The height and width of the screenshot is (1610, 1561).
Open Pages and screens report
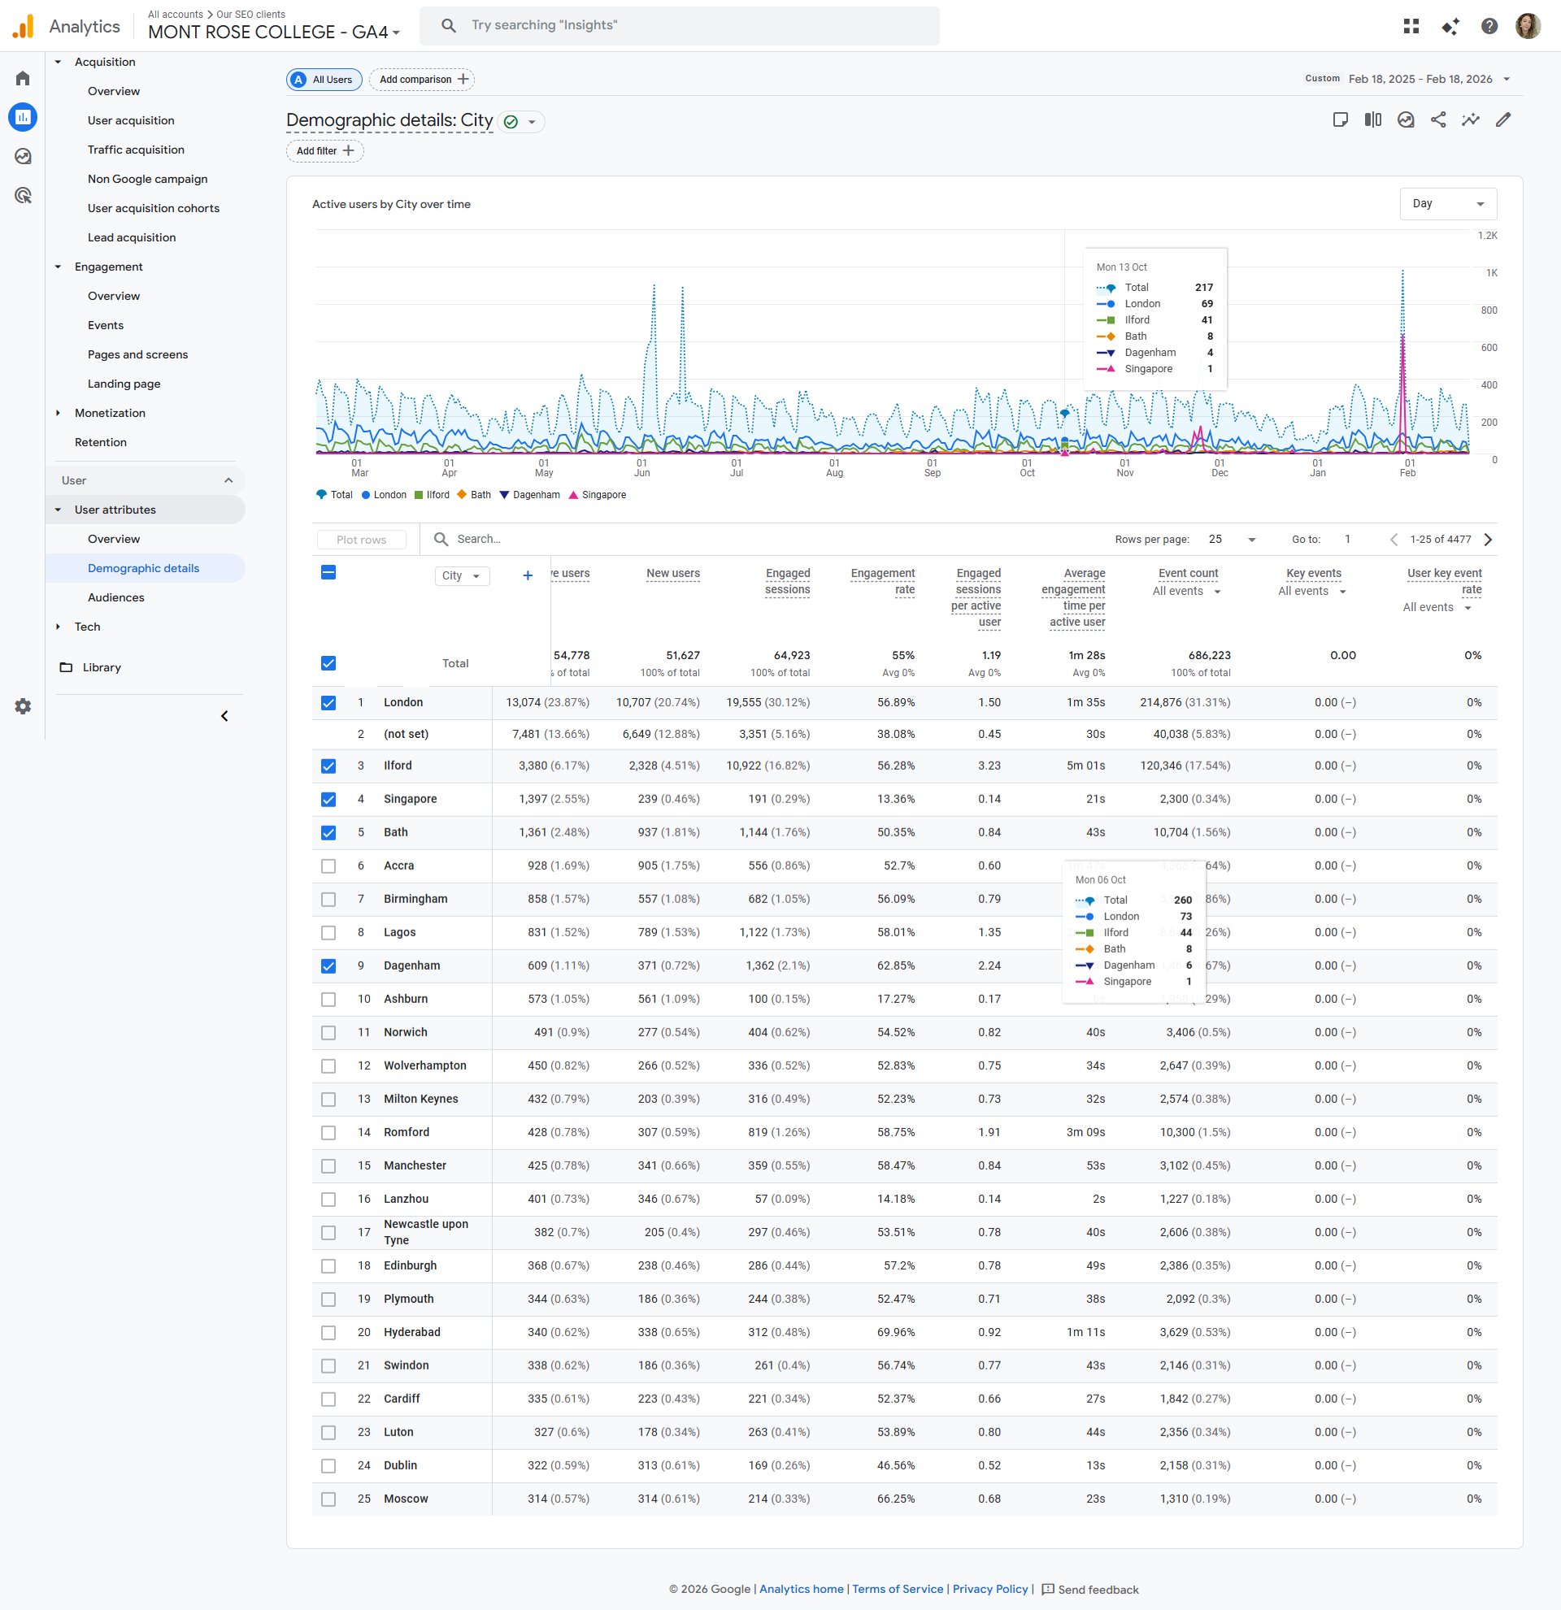click(137, 355)
